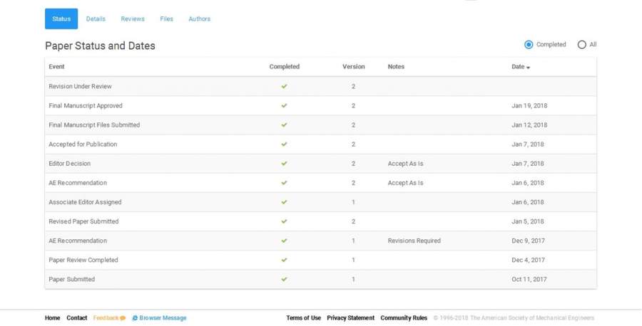Open the Reviews tab

coord(133,19)
